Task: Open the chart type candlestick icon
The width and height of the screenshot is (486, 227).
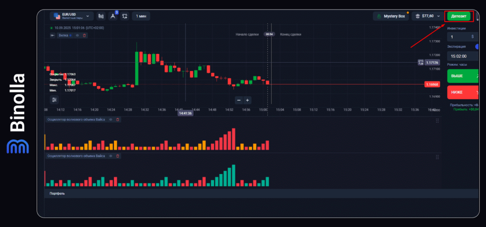Action: point(101,16)
